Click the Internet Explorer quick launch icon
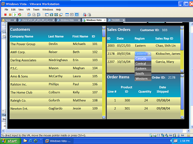 coord(31,141)
